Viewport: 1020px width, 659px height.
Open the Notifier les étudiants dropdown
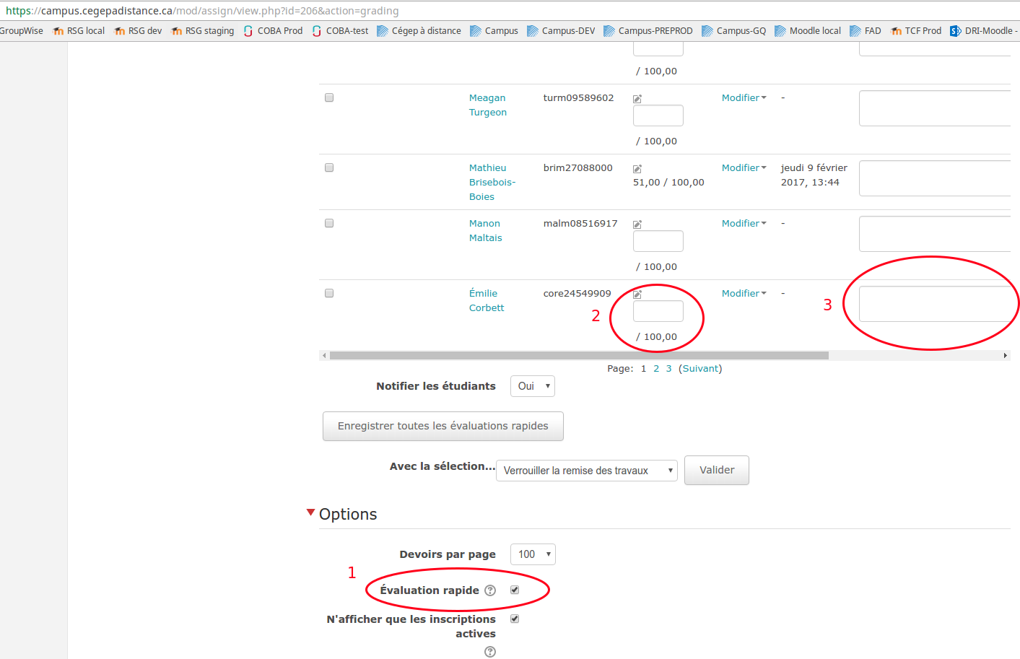pyautogui.click(x=532, y=386)
